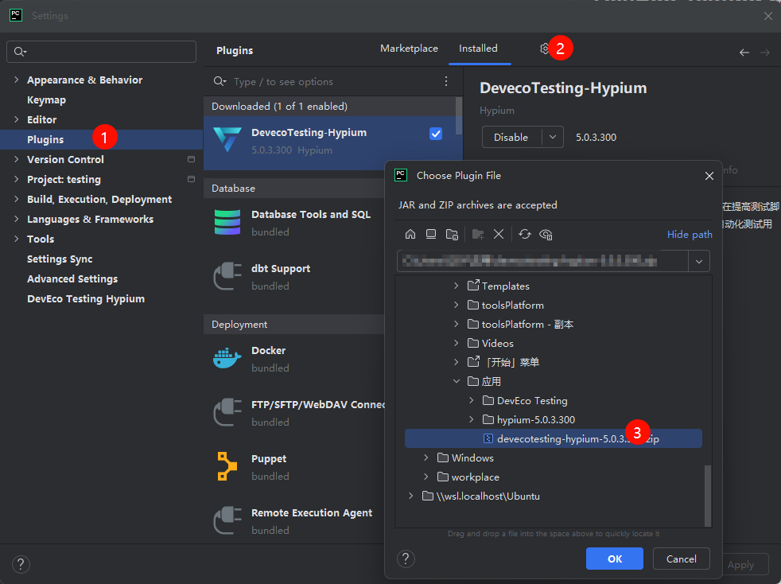The image size is (781, 584).
Task: Open Settings help question mark
Action: 21,564
